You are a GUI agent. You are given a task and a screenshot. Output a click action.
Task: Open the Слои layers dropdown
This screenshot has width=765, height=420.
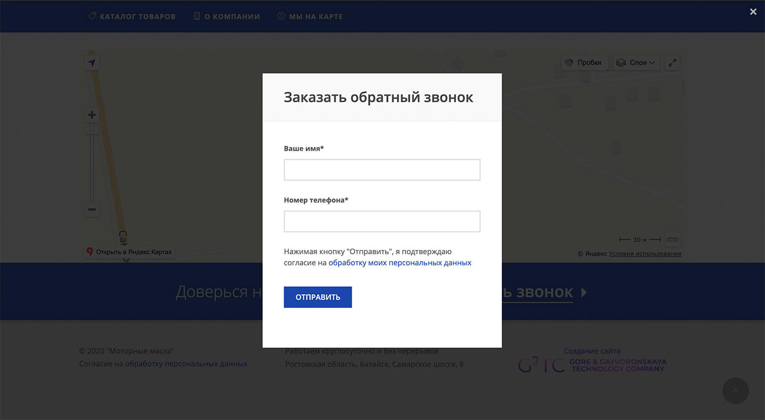tap(637, 63)
